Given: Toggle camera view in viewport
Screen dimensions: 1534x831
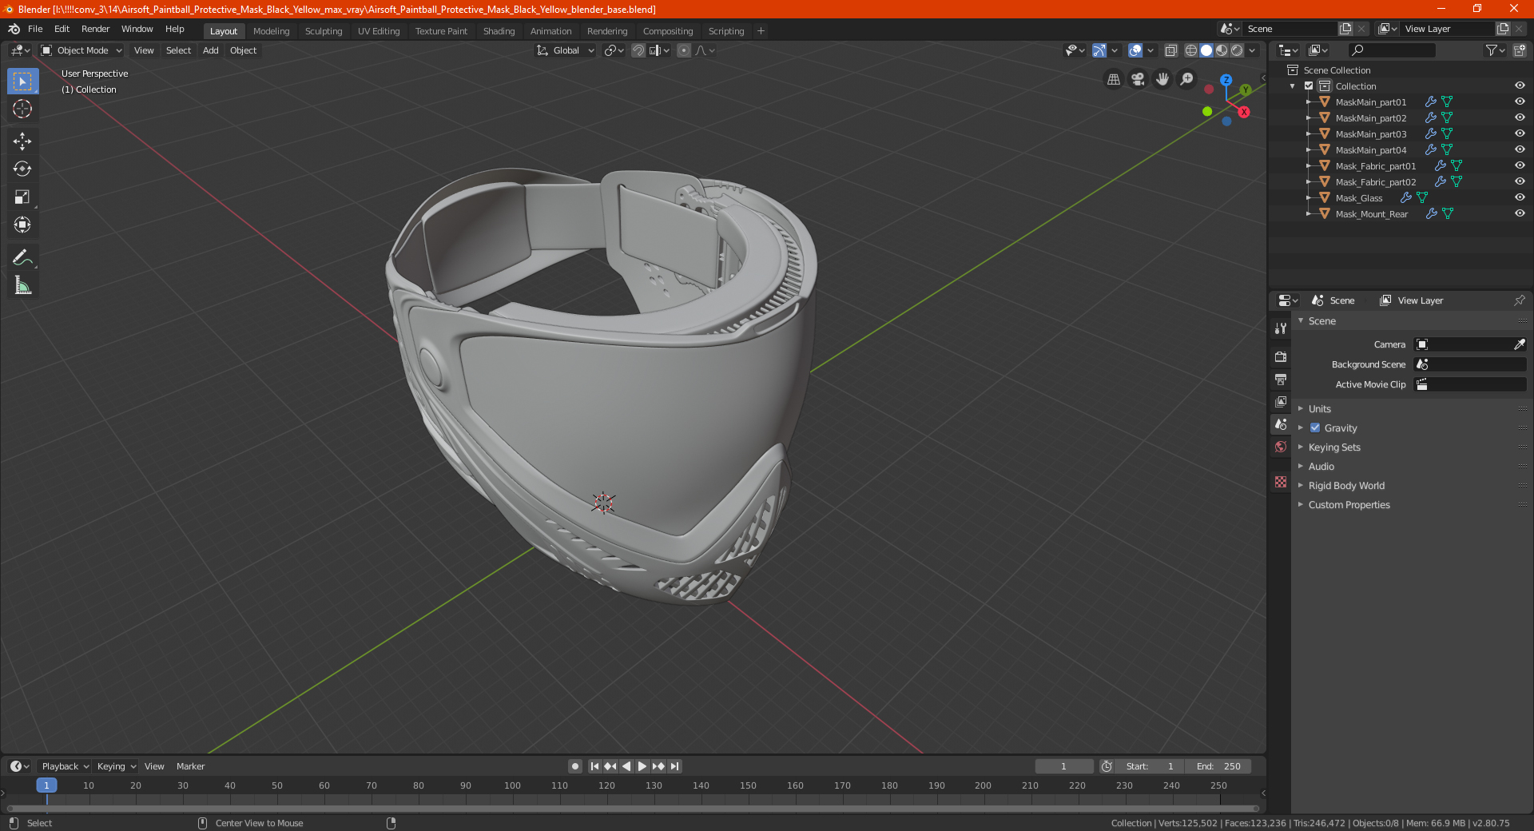Looking at the screenshot, I should click(1138, 79).
